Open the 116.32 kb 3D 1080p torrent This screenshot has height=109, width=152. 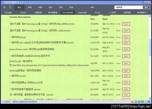126,43
